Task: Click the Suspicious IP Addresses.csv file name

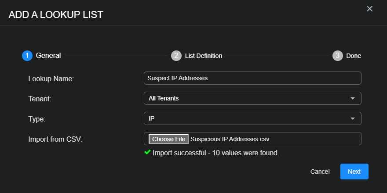Action: [x=230, y=139]
